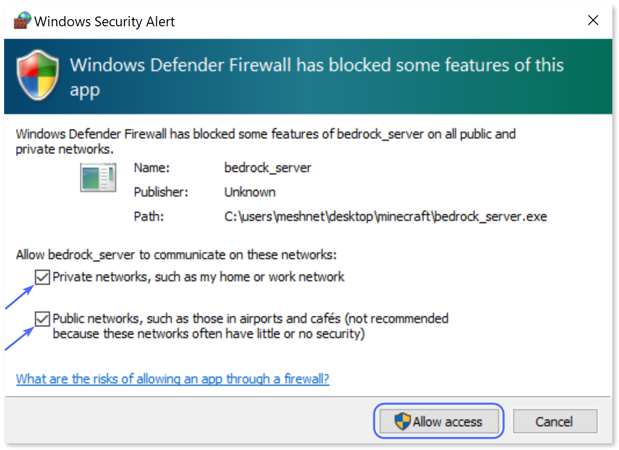619x450 pixels.
Task: Open the firewall risks help link
Action: tap(172, 379)
